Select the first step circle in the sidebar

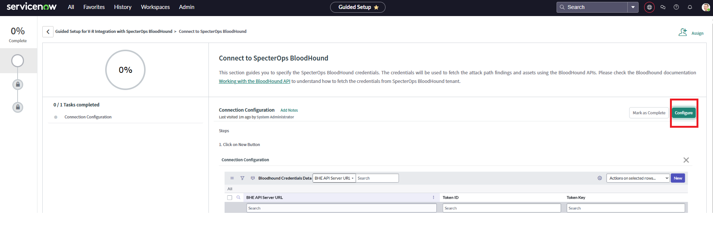point(18,60)
